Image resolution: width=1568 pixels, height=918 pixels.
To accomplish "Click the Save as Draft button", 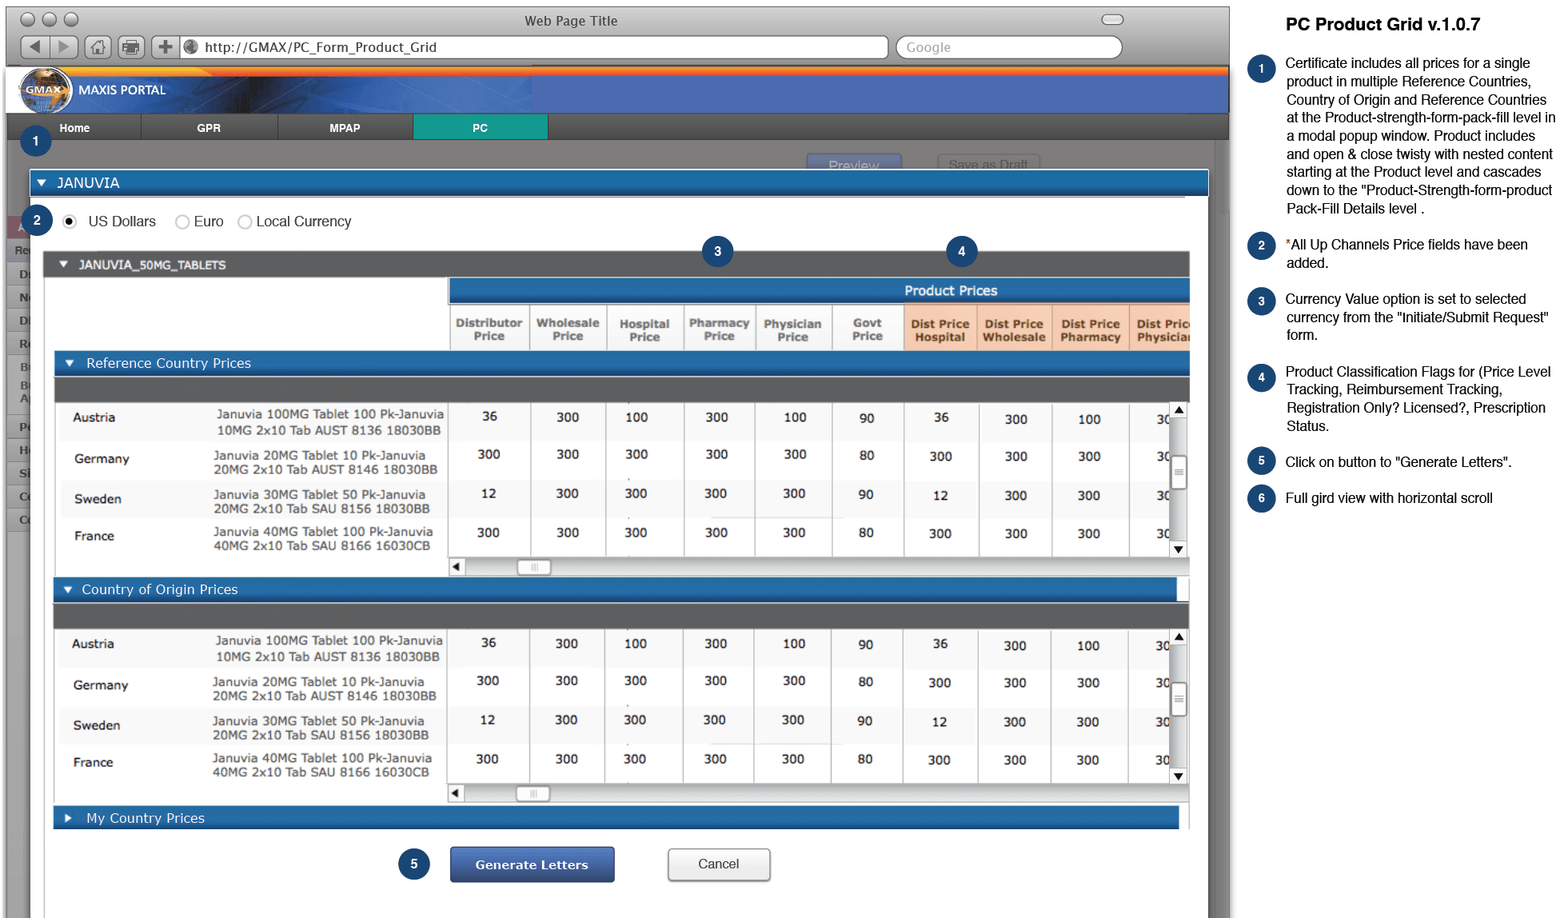I will (x=988, y=162).
